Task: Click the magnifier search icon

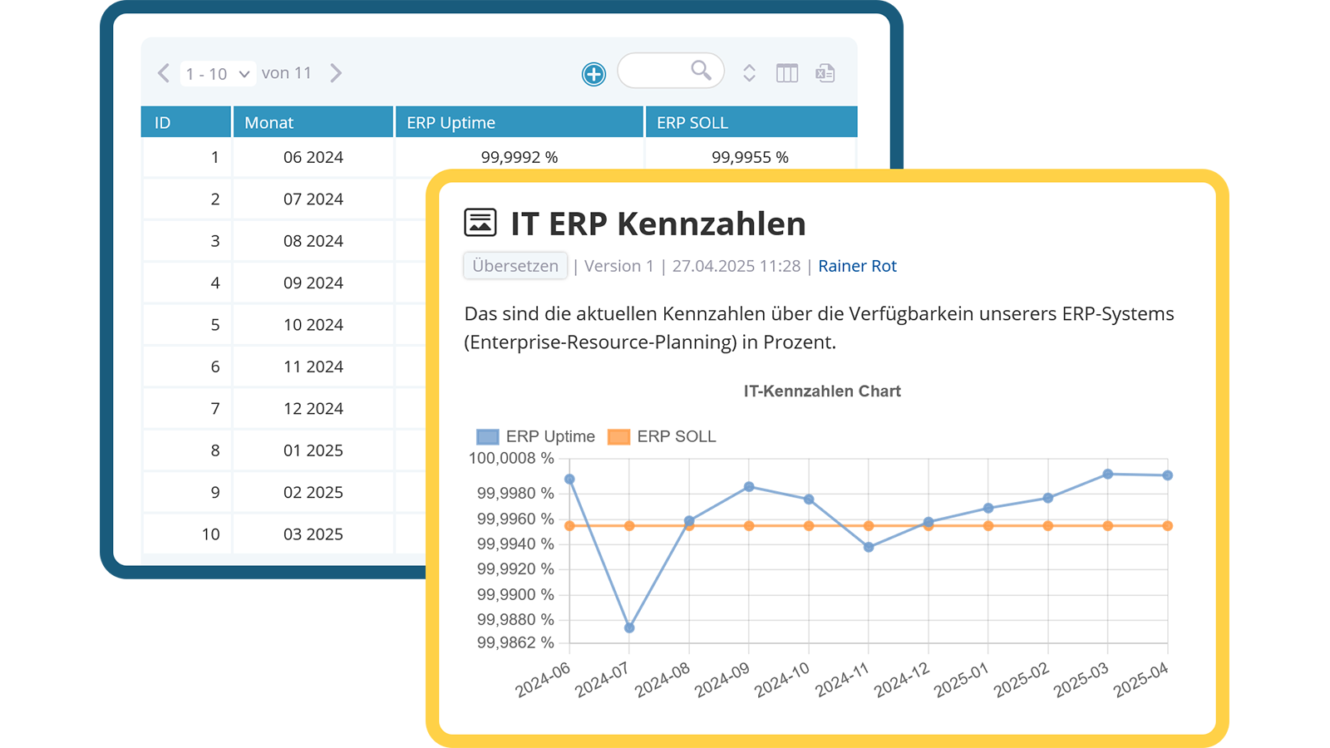Action: coord(701,71)
